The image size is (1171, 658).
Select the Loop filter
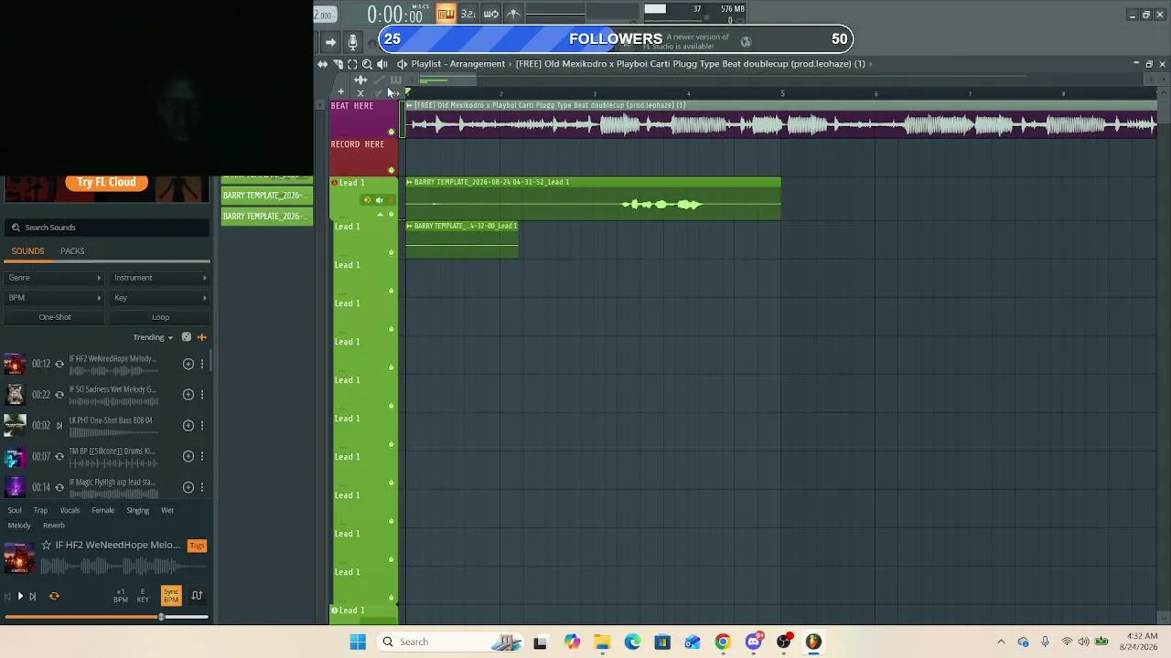[x=160, y=317]
